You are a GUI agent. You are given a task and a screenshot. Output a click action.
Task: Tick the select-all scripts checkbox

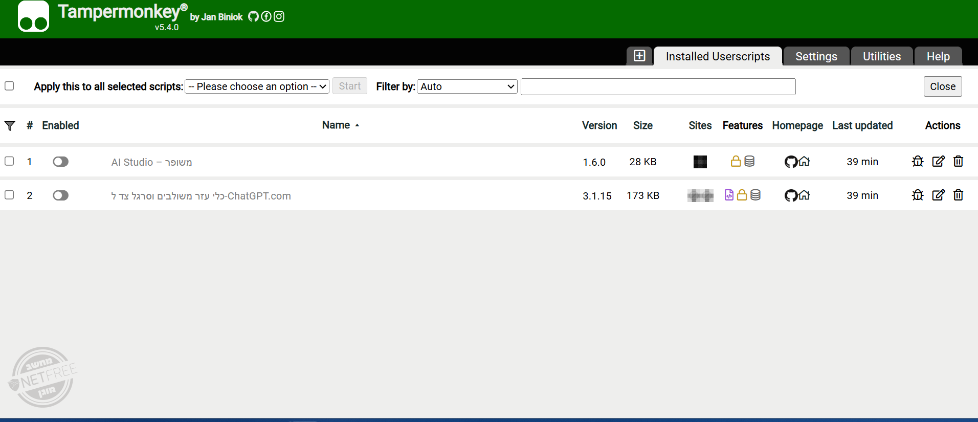[x=9, y=86]
